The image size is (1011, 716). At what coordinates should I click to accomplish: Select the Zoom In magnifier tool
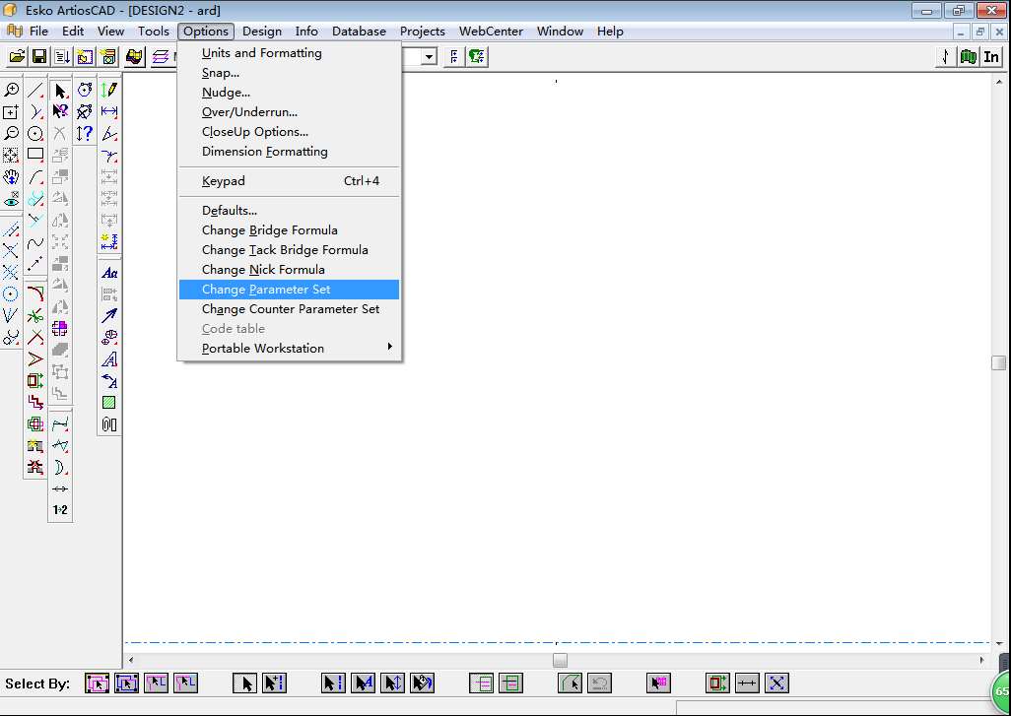click(x=11, y=91)
